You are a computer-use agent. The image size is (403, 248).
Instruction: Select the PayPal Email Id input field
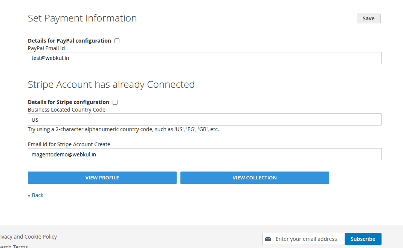tap(205, 58)
